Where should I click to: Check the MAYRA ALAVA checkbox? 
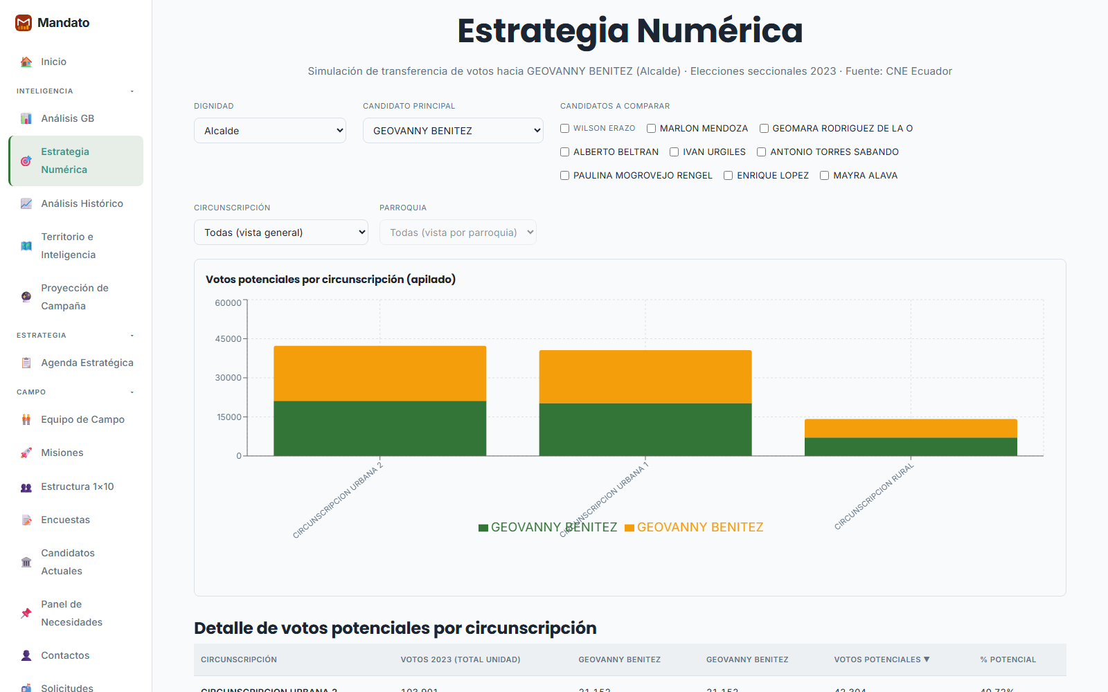[825, 176]
